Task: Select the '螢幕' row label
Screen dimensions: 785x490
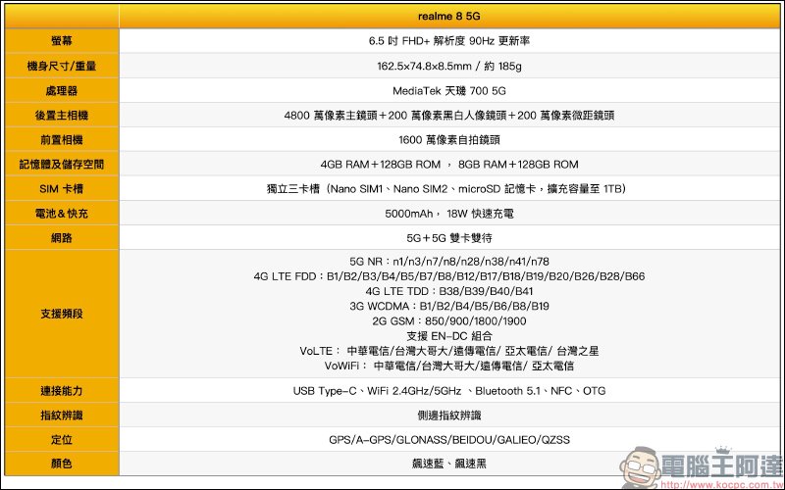Action: 62,41
